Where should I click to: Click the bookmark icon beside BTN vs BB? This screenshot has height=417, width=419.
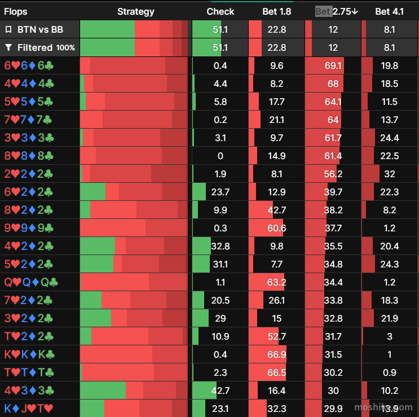point(8,29)
